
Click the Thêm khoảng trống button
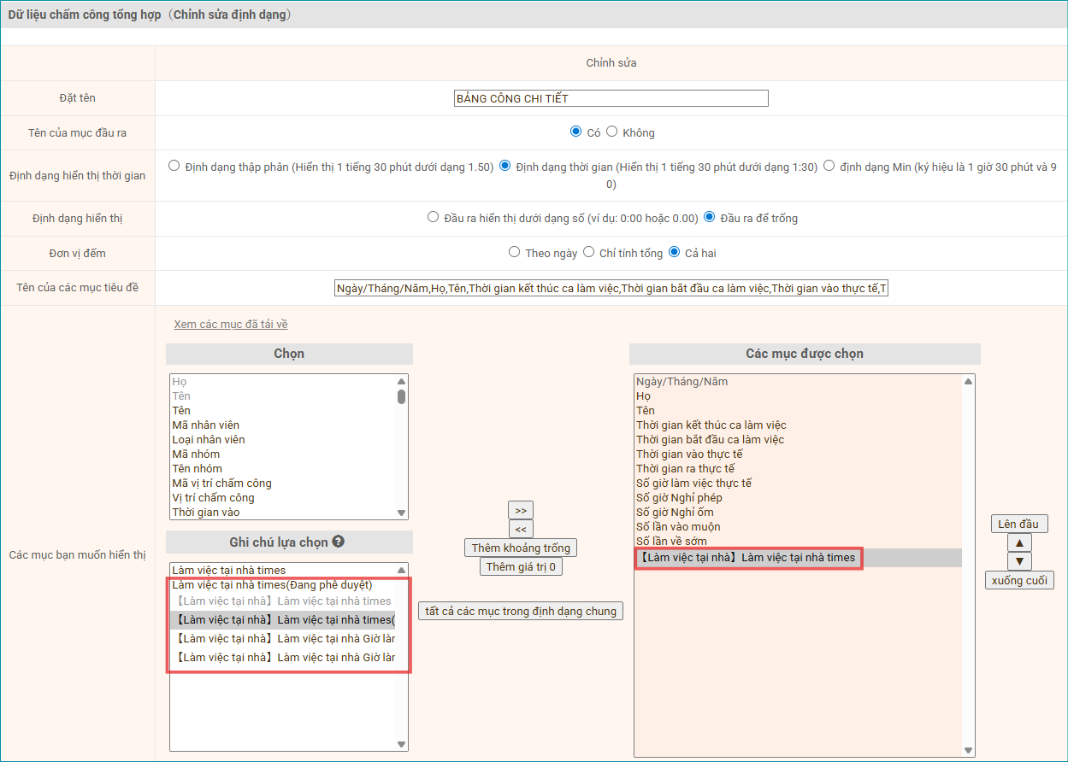(x=521, y=548)
